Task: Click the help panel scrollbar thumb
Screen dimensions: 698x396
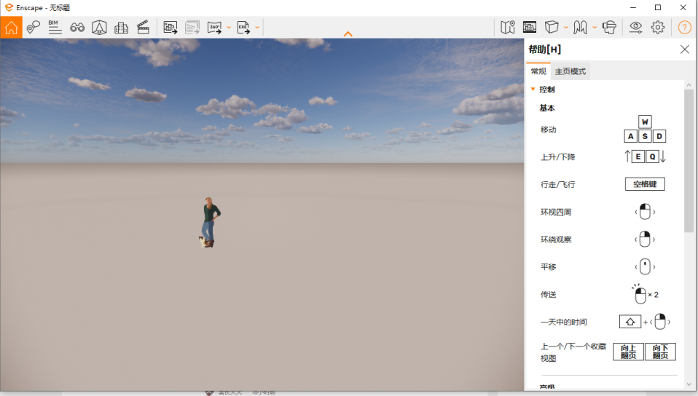Action: pyautogui.click(x=689, y=160)
